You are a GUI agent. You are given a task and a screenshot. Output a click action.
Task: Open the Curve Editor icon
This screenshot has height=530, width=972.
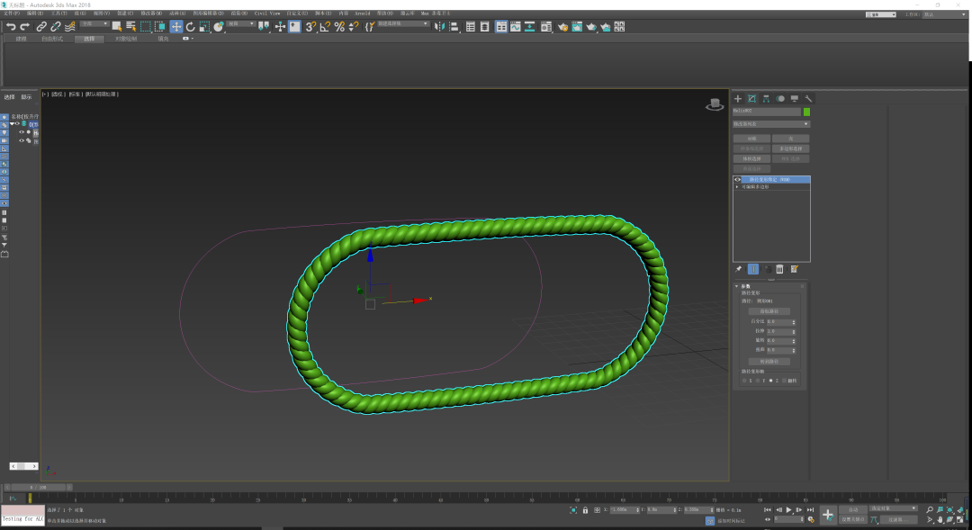[515, 27]
